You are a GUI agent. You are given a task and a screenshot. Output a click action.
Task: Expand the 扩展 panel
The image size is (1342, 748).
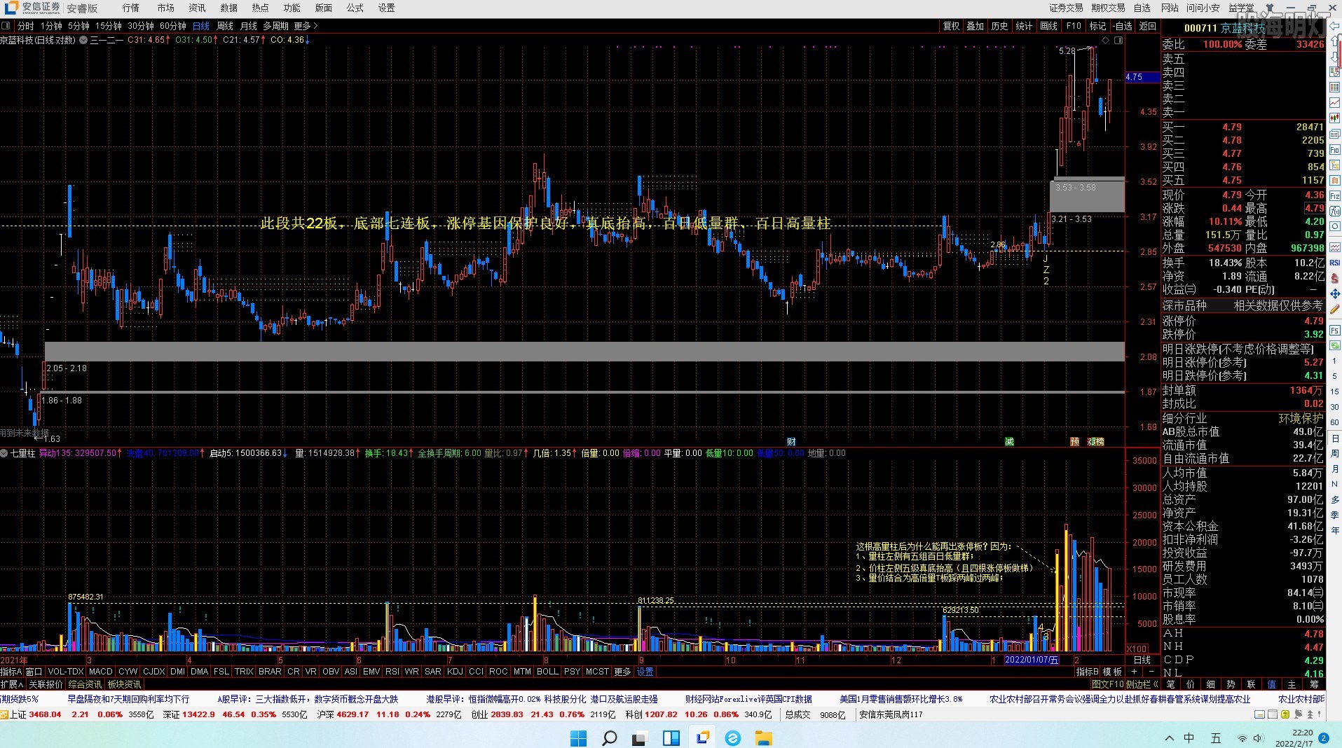(x=12, y=684)
